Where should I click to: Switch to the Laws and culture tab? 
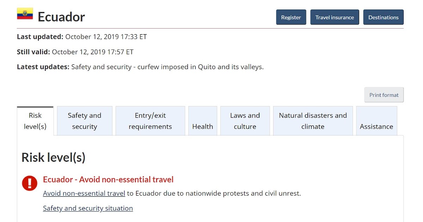pyautogui.click(x=245, y=121)
